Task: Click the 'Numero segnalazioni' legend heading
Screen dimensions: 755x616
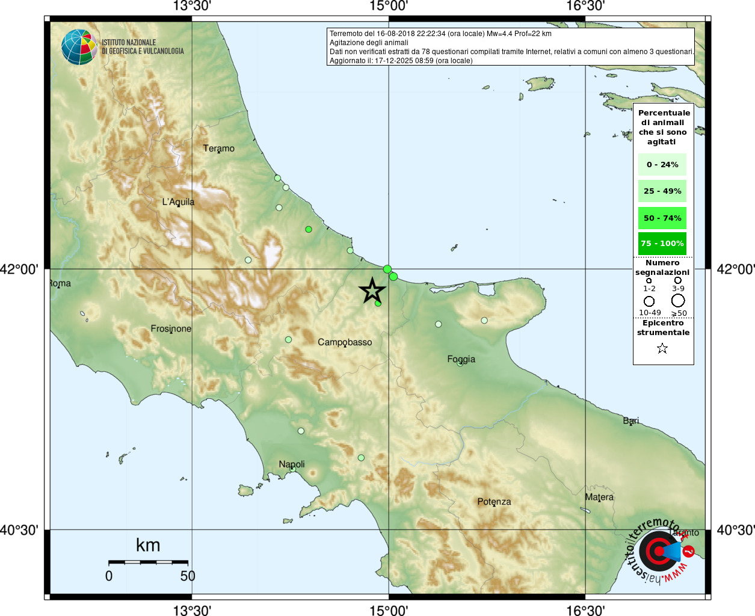Action: [662, 268]
